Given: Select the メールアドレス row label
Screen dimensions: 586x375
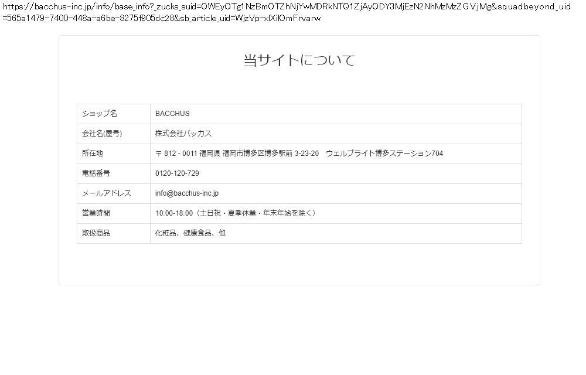Looking at the screenshot, I should [x=106, y=193].
